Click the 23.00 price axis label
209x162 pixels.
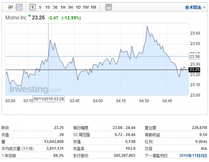point(195,95)
